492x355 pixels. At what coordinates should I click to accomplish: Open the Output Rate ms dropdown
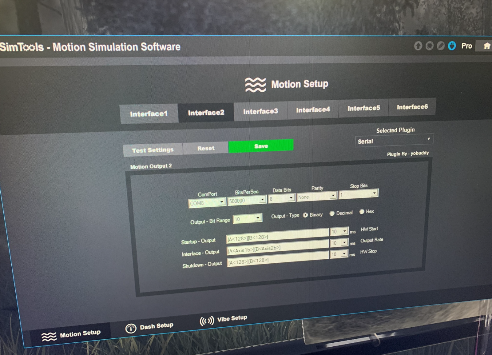tap(339, 243)
